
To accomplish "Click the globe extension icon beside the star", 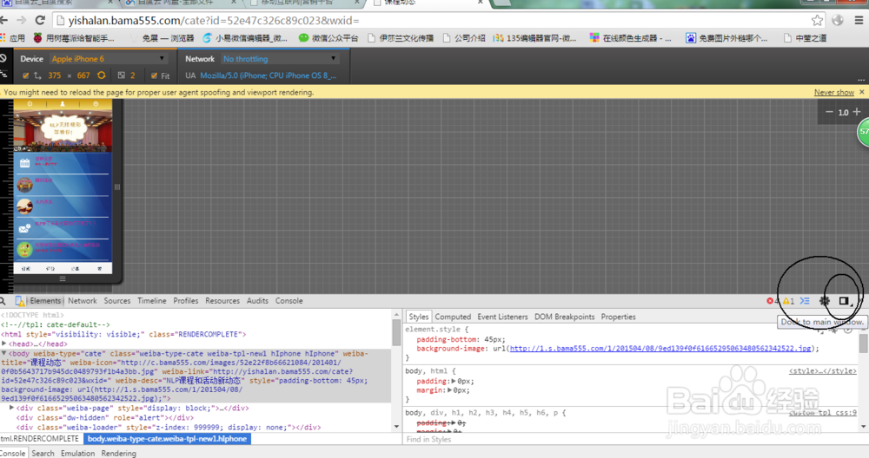I will pos(838,21).
